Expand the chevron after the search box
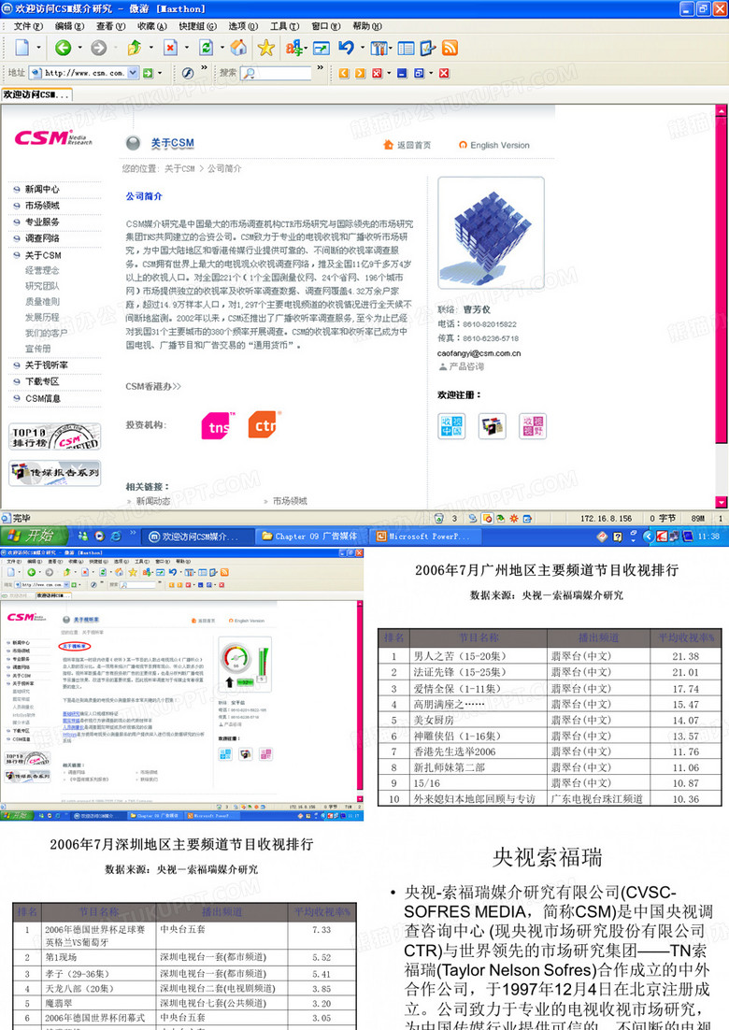This screenshot has height=1030, width=729. tap(320, 67)
